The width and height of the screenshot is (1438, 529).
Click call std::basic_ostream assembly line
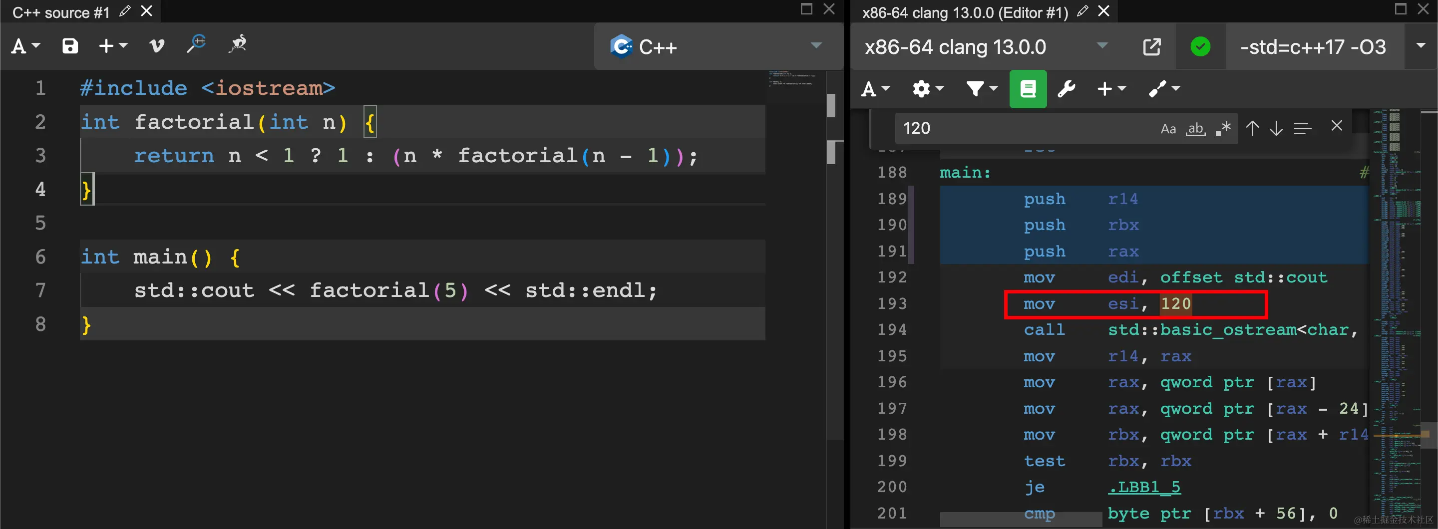[x=1190, y=330]
